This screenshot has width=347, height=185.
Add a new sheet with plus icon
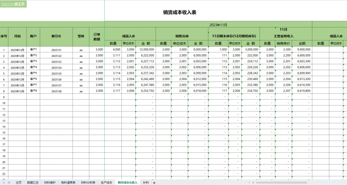point(154,183)
